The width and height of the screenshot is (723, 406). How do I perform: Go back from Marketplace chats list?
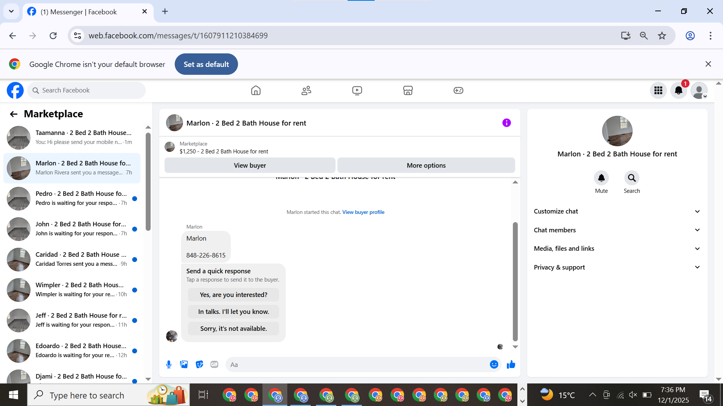pyautogui.click(x=14, y=114)
